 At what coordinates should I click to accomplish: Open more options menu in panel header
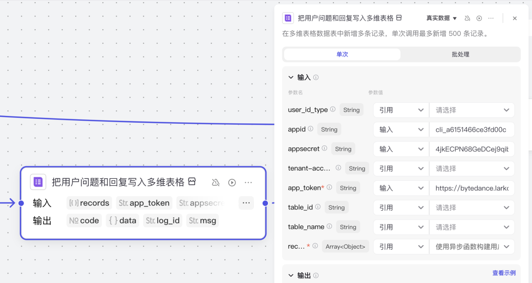[491, 18]
